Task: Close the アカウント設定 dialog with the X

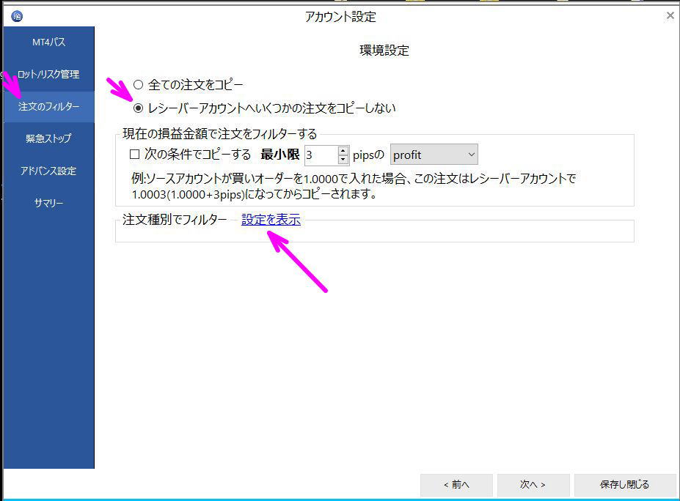Action: point(670,15)
